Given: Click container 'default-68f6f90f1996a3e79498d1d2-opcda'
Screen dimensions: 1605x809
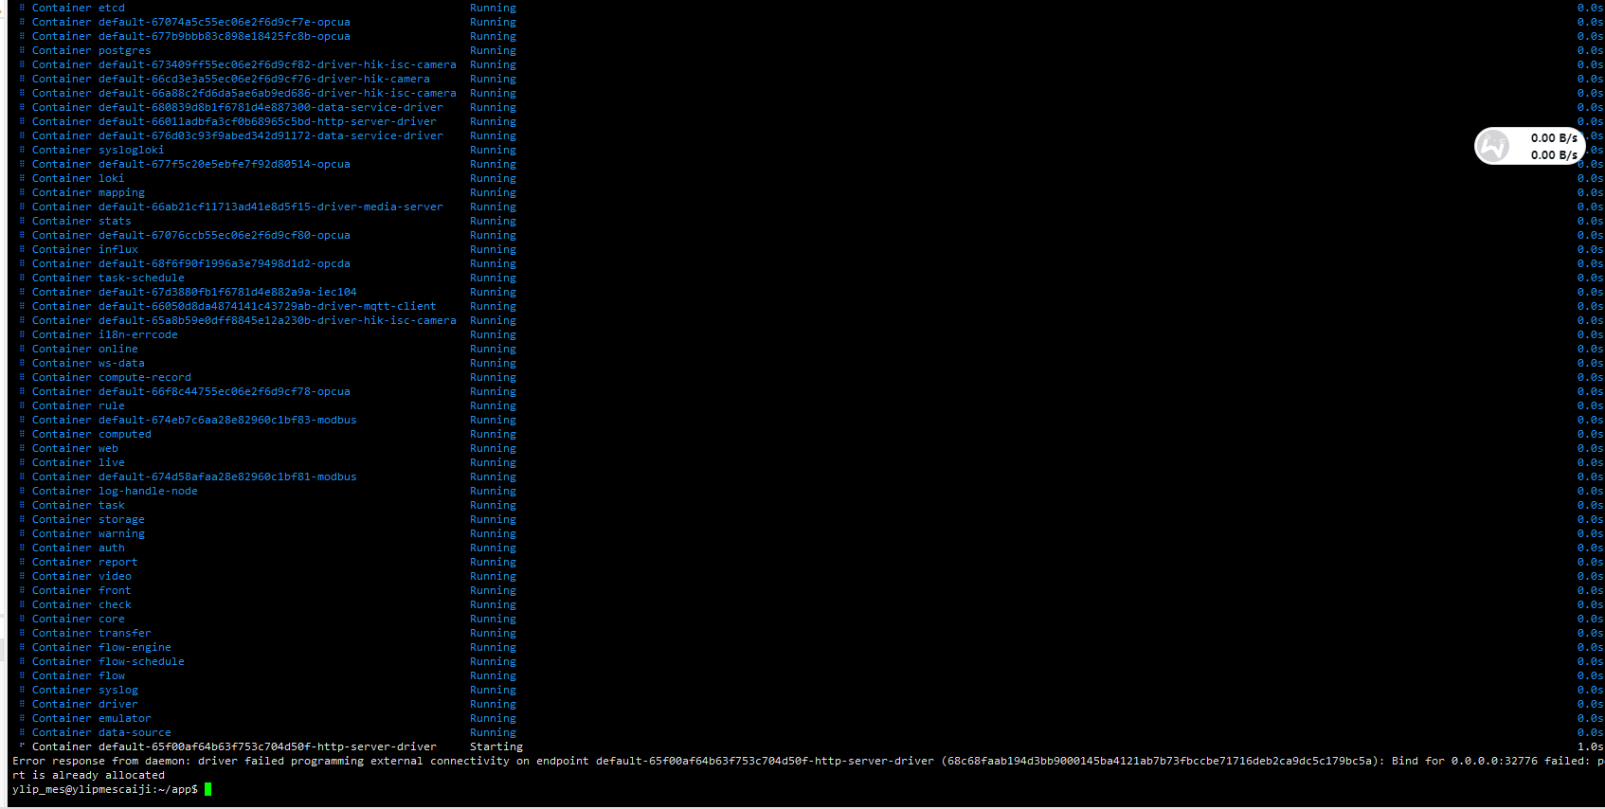Looking at the screenshot, I should (225, 263).
